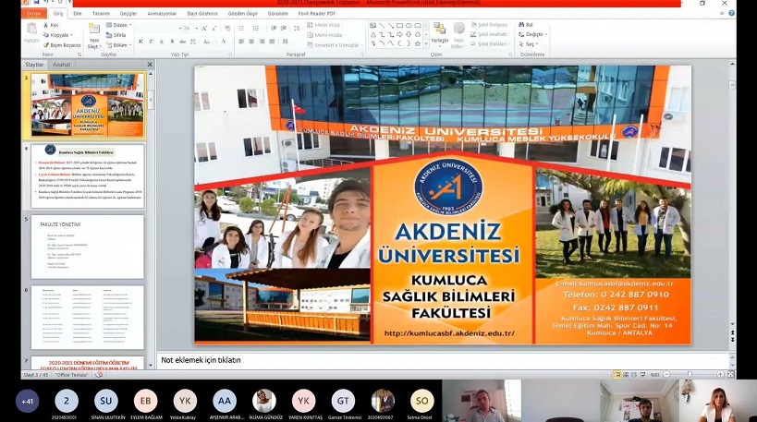The width and height of the screenshot is (757, 422).
Task: Open the Gözden Geçir tab
Action: point(242,14)
